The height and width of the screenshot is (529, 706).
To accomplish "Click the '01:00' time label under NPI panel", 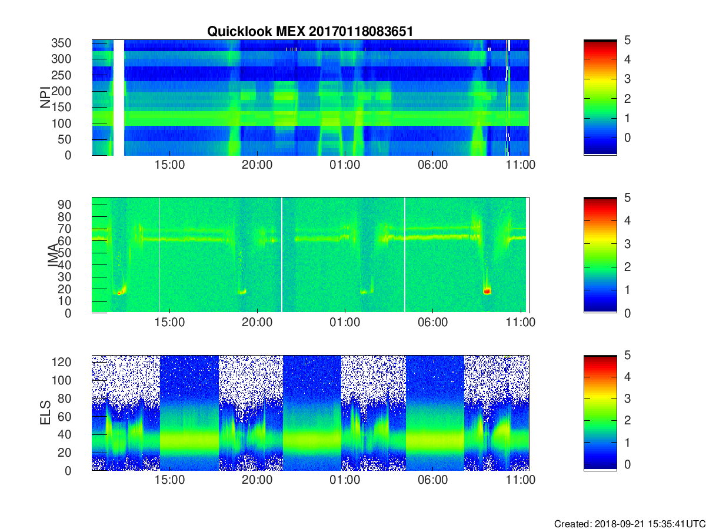I will [x=345, y=165].
